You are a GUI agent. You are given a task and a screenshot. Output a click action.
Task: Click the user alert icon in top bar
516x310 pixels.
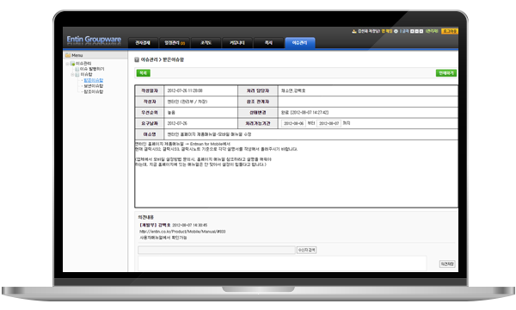pyautogui.click(x=354, y=31)
